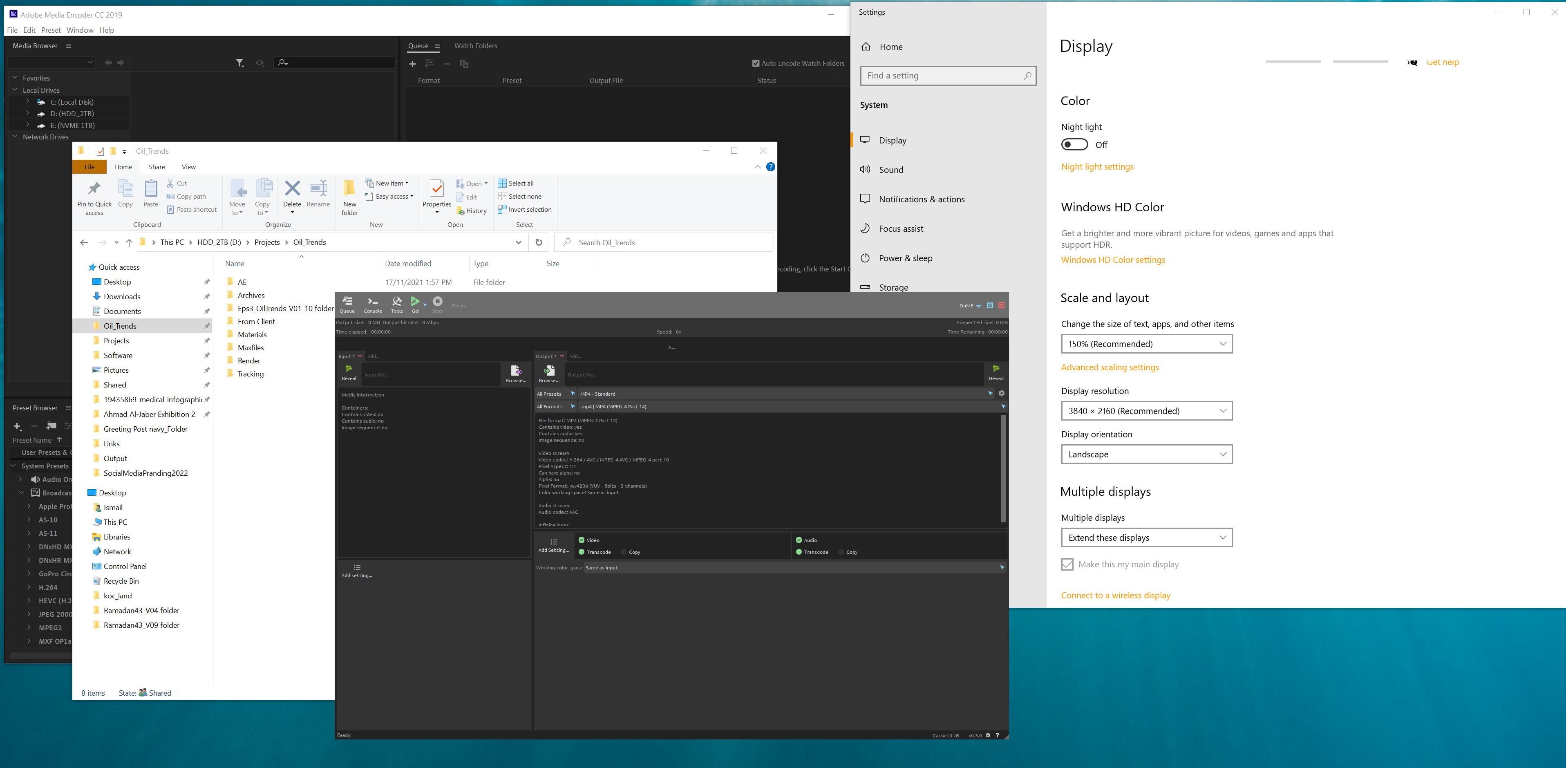
Task: Select the Copy radio button under Video
Action: click(x=624, y=552)
